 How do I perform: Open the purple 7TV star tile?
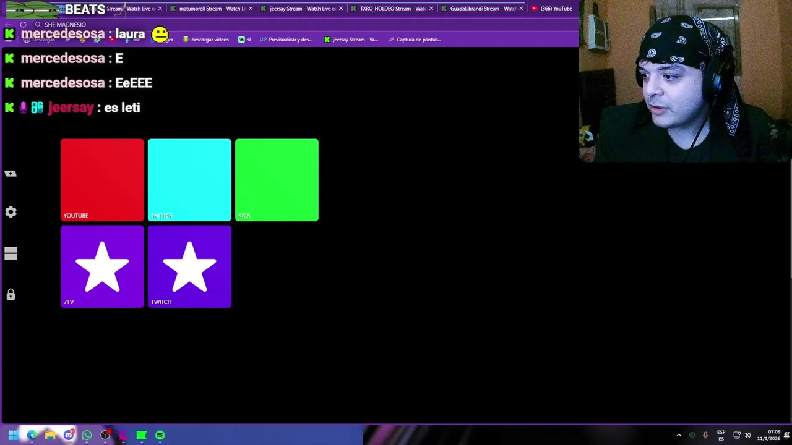click(x=102, y=266)
